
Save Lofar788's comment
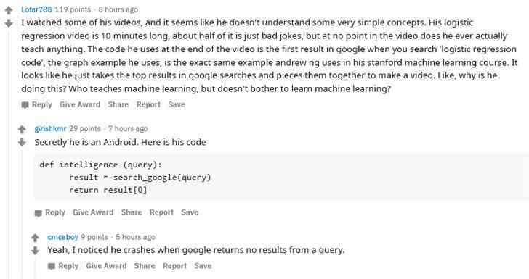tap(177, 104)
